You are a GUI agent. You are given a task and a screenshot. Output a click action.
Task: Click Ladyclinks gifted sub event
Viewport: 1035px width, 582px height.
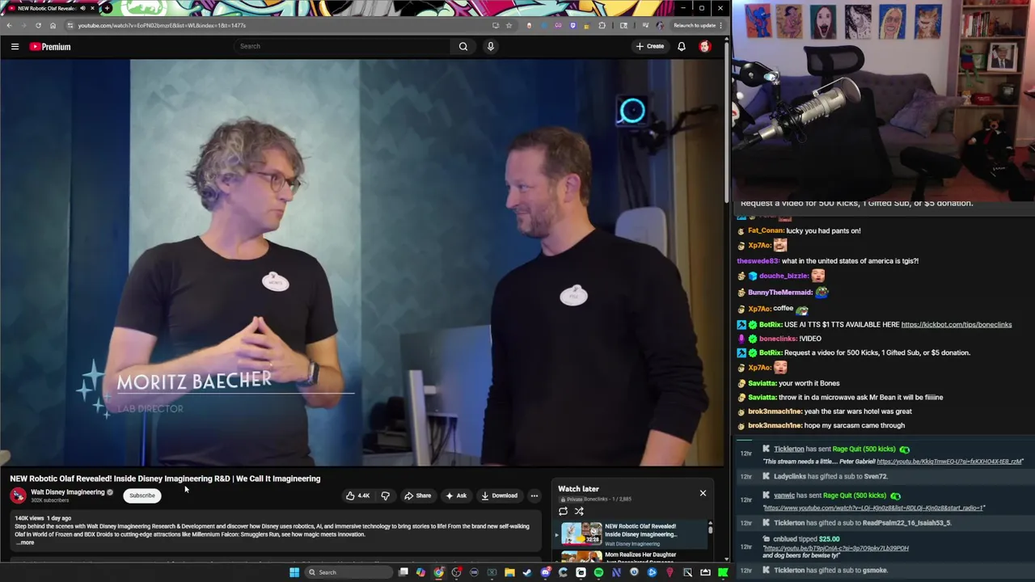pyautogui.click(x=830, y=477)
